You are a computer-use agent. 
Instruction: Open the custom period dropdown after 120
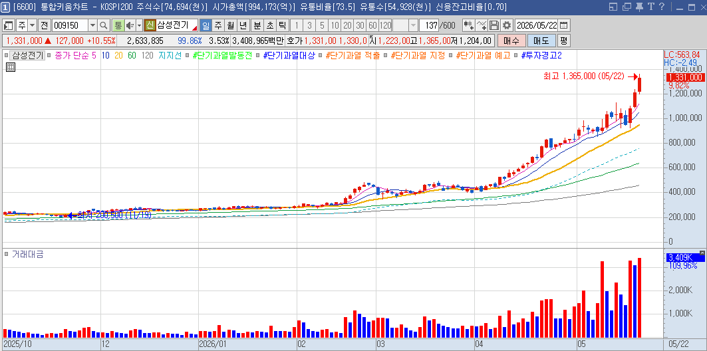414,25
